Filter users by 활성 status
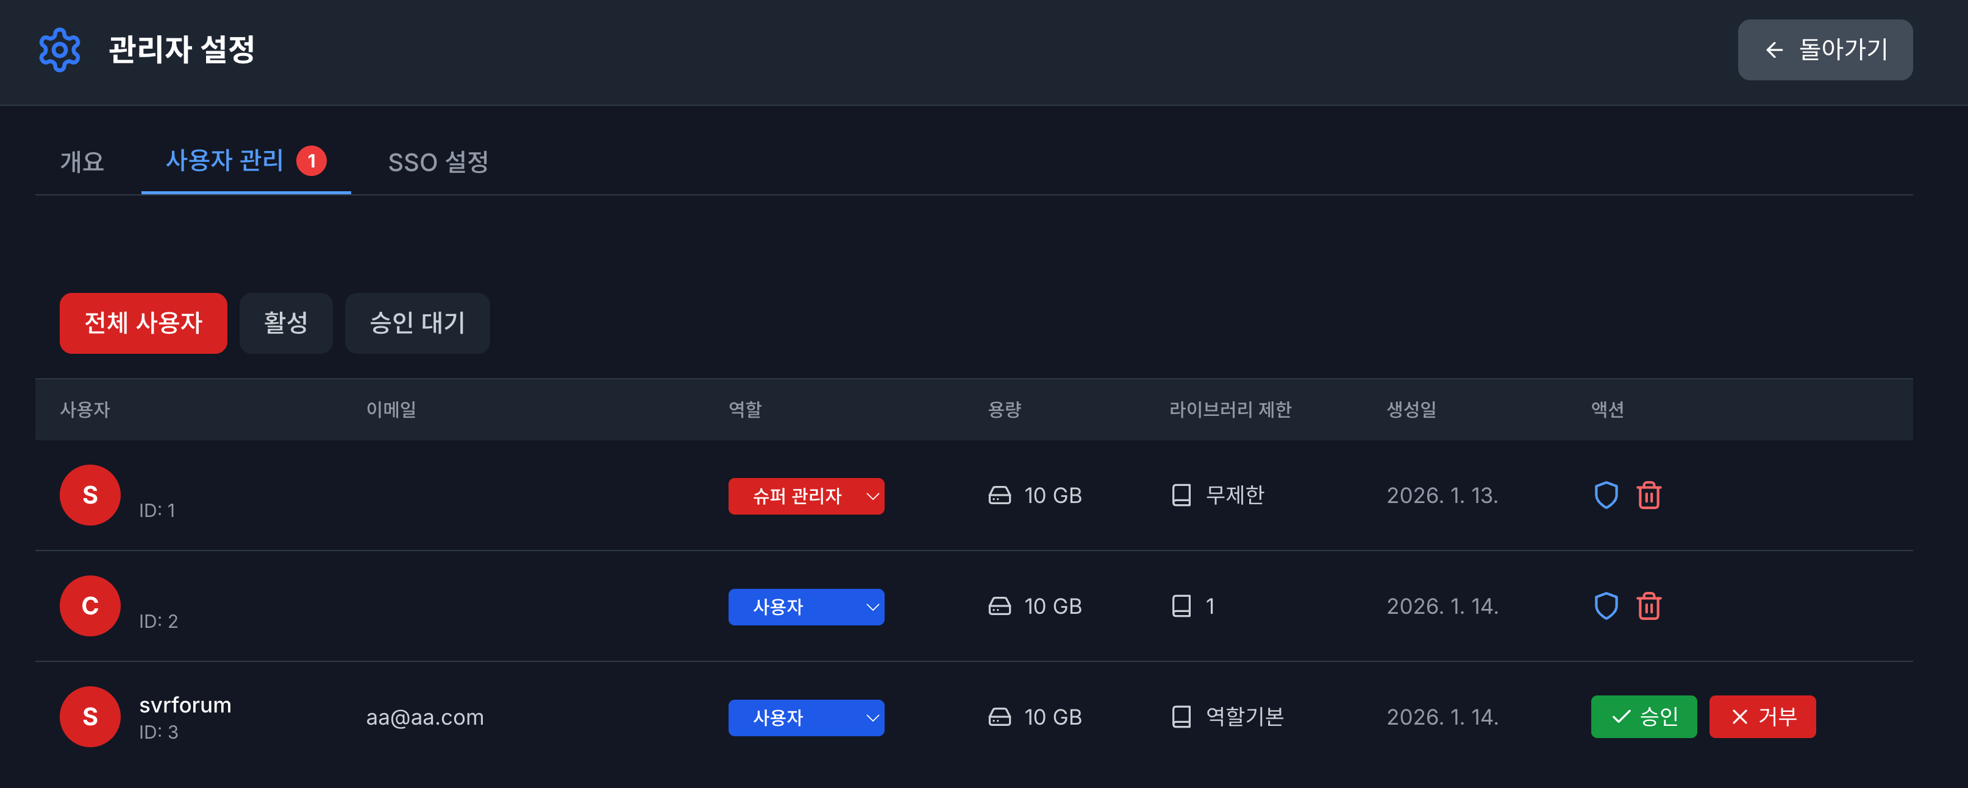 click(286, 323)
